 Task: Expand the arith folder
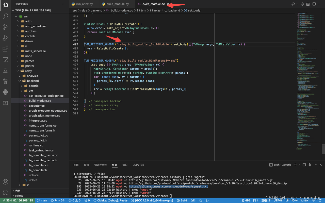click(40, 21)
